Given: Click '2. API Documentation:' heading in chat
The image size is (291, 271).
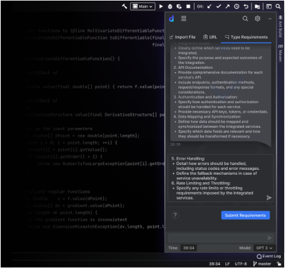Looking at the screenshot, I should pyautogui.click(x=193, y=67).
